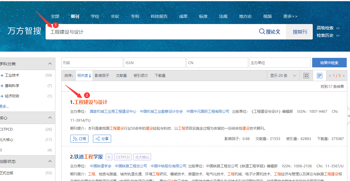The image size is (350, 181).
Task: Expand the 工业技术 category plus icon
Action: [2, 75]
